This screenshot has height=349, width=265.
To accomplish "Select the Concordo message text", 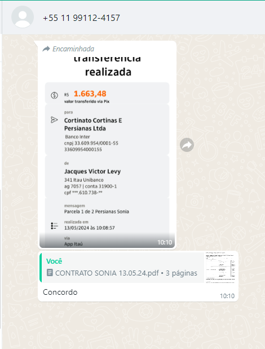I will 60,292.
